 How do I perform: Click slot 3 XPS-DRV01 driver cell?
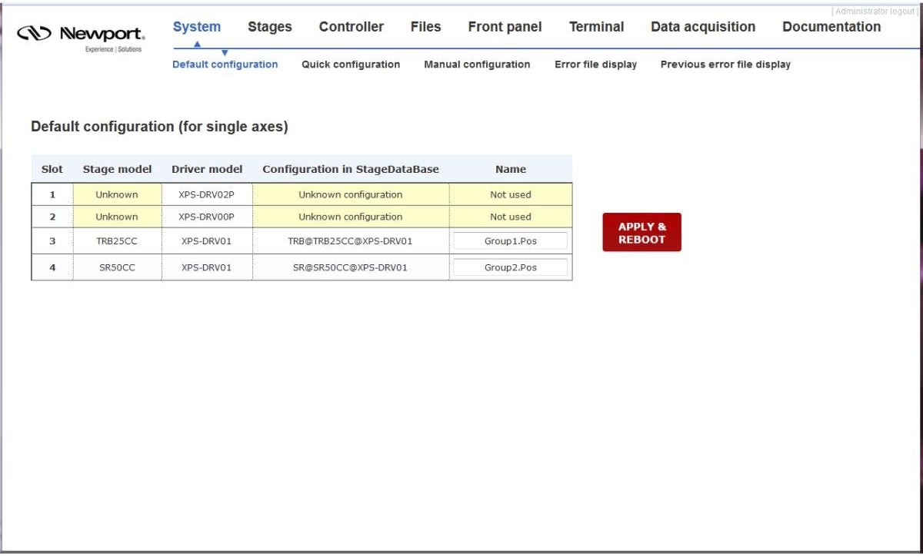207,241
